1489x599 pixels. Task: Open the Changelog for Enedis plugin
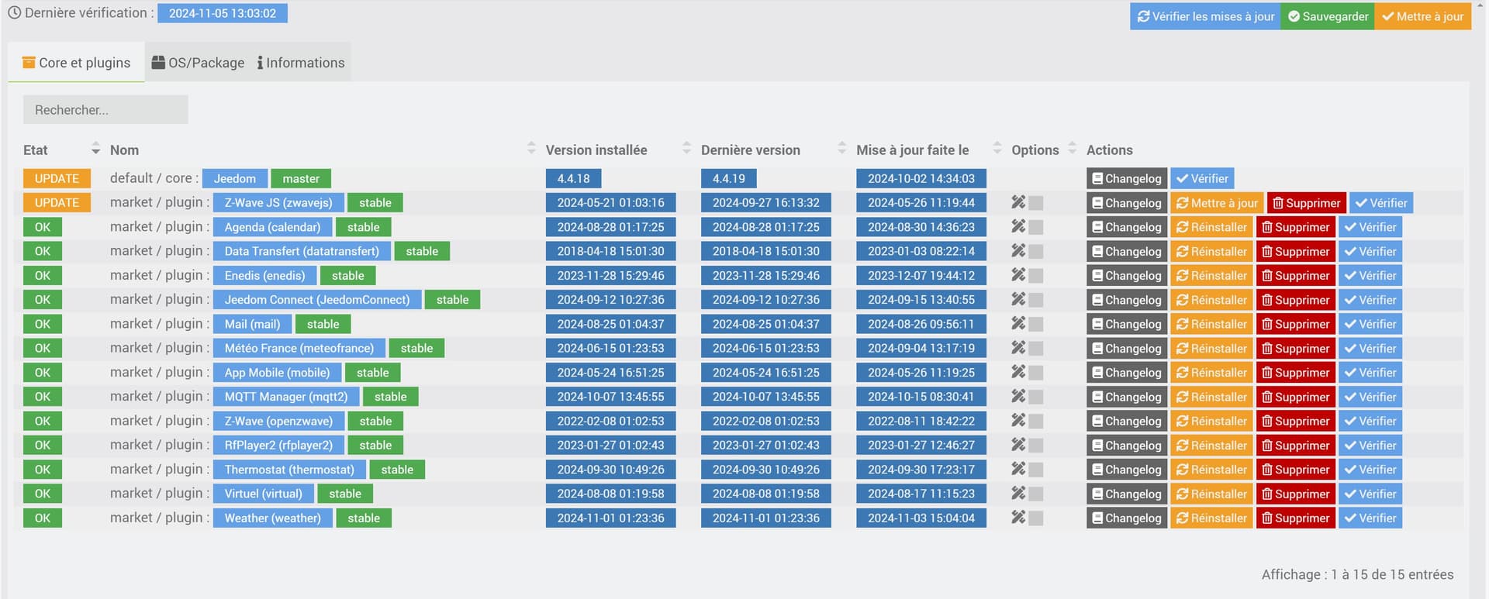(x=1127, y=276)
